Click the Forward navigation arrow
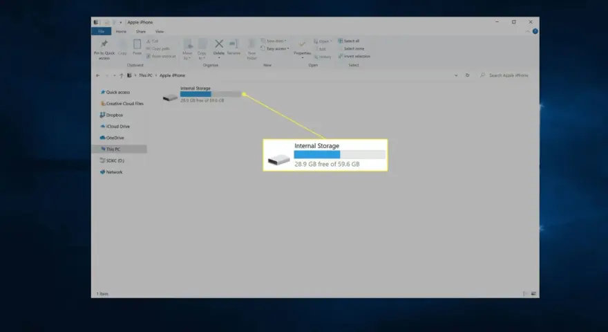Image resolution: width=608 pixels, height=332 pixels. (106, 75)
